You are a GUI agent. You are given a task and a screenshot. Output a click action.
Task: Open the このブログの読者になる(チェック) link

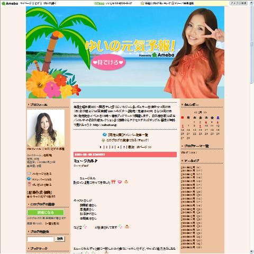tap(128, 140)
